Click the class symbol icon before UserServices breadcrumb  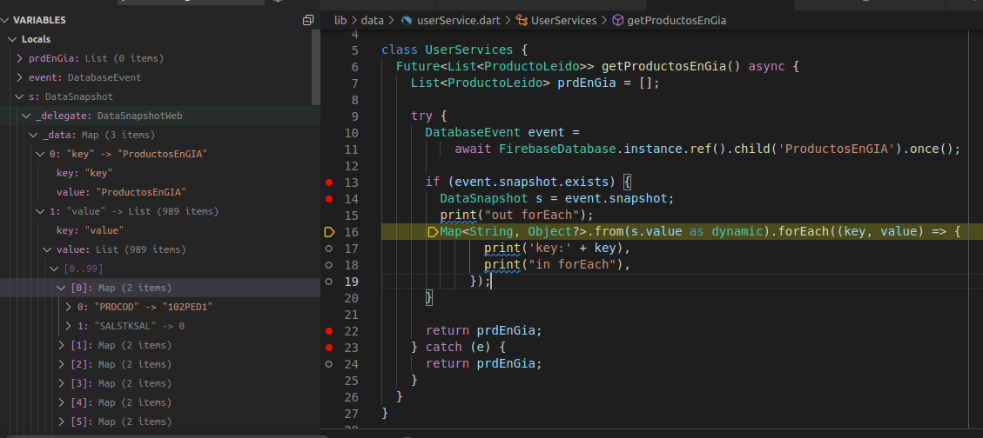click(521, 20)
